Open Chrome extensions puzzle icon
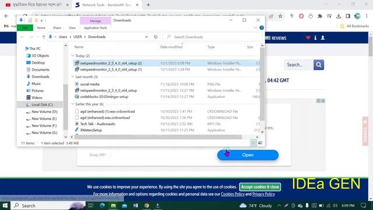 (320, 16)
